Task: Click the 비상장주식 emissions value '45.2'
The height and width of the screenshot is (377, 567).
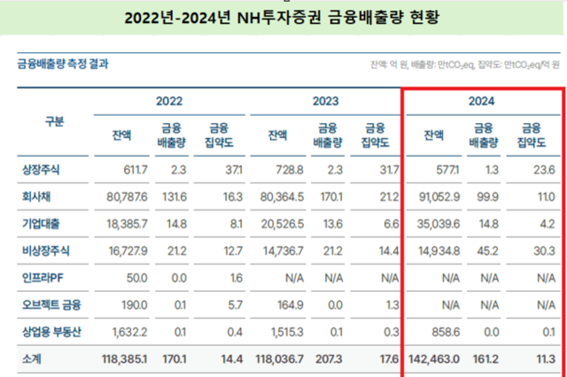Action: (487, 251)
